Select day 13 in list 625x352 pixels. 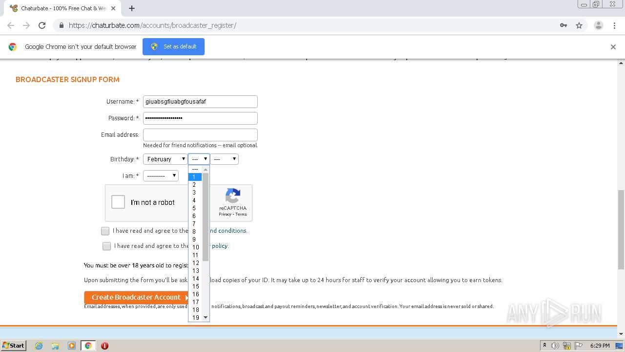195,271
